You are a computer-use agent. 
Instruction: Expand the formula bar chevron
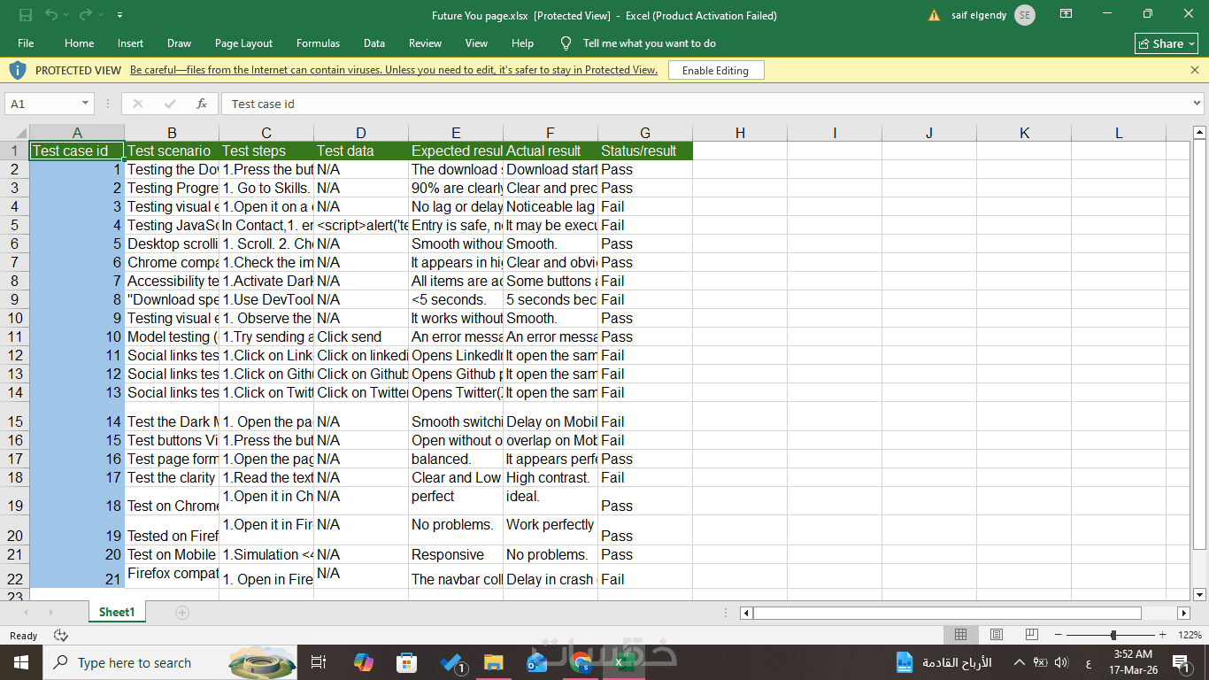point(1197,104)
